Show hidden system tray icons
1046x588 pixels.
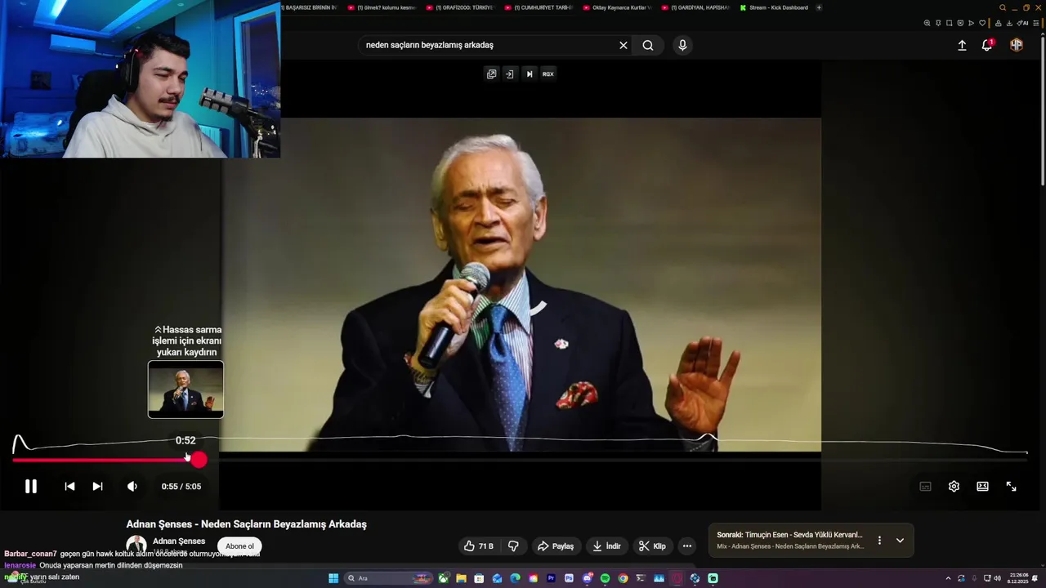tap(948, 578)
